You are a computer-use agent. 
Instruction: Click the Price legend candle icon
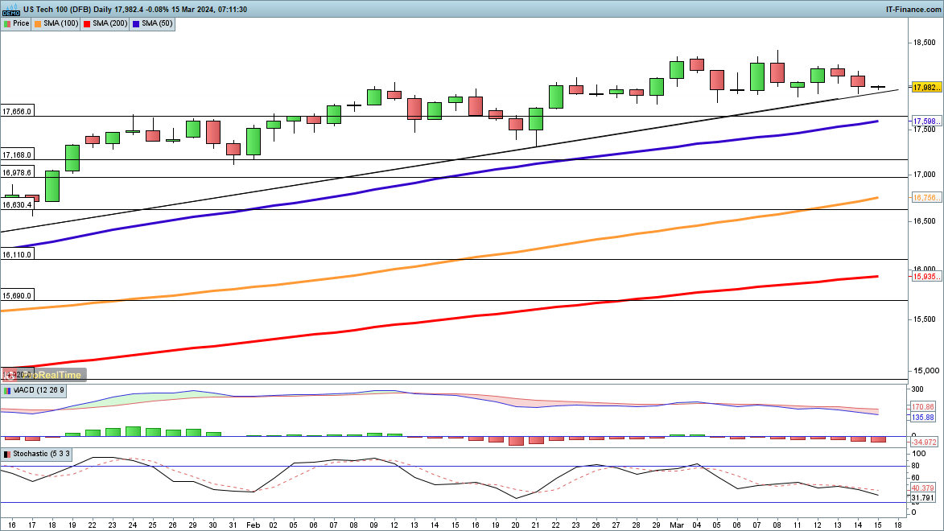click(x=7, y=23)
